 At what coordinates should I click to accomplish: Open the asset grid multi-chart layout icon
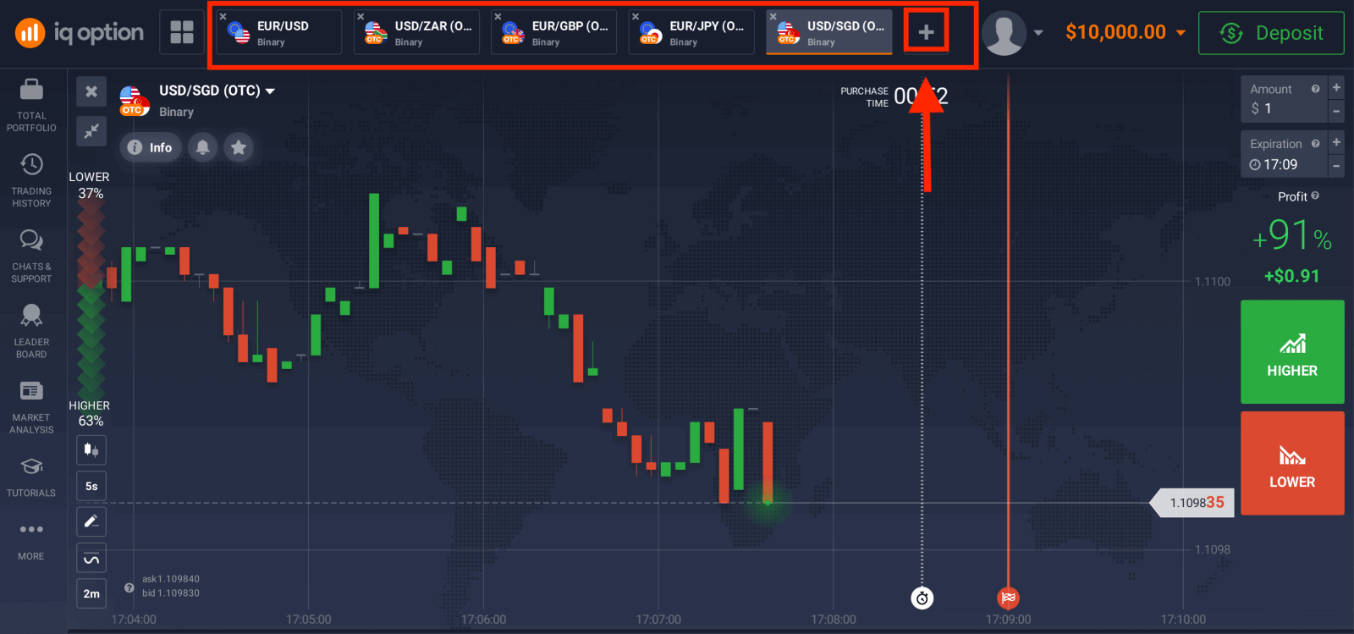click(182, 32)
